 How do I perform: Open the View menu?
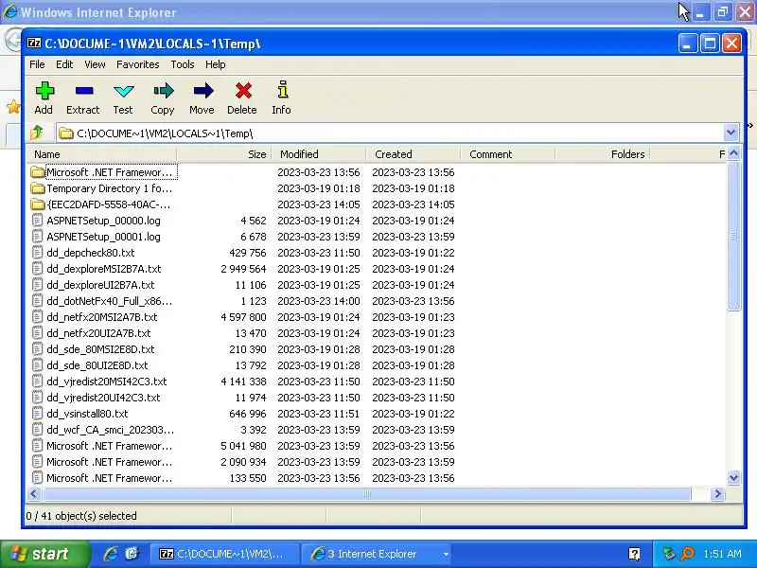(95, 64)
